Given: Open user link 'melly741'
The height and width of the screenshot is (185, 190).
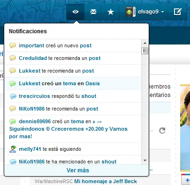Looking at the screenshot, I should [x=30, y=149].
